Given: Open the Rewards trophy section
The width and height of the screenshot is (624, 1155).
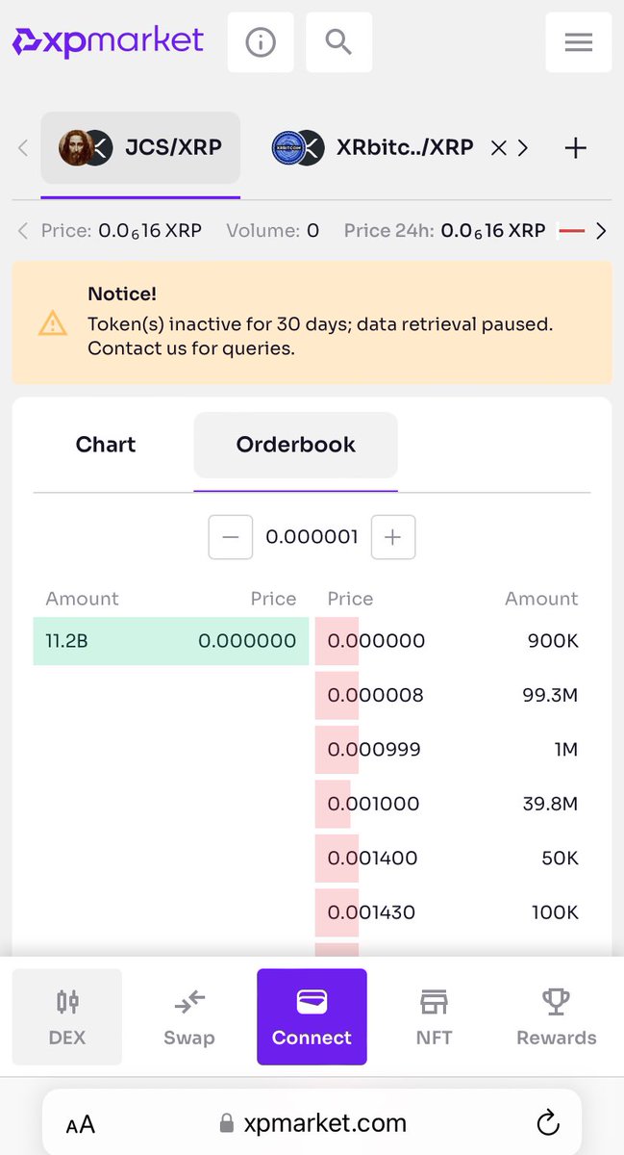Looking at the screenshot, I should 557,1016.
